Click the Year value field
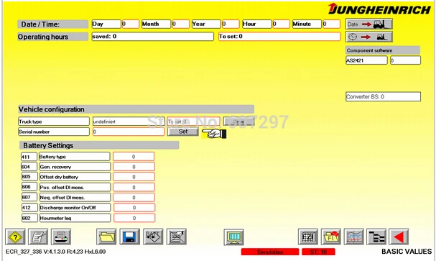Viewport: 436px width, 261px height. tap(231, 24)
